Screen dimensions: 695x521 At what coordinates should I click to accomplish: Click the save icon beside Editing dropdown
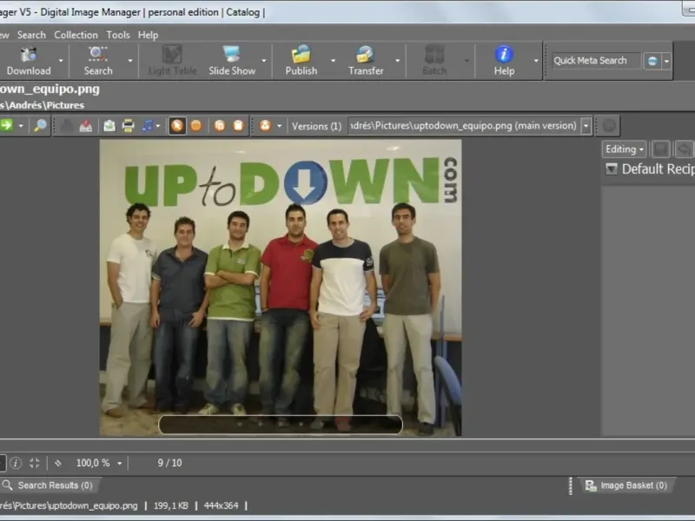pyautogui.click(x=660, y=149)
